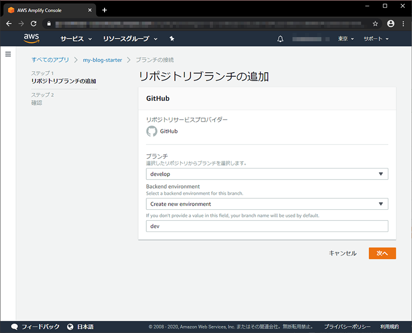The image size is (412, 333).
Task: Click the my-blog-starter breadcrumb link
Action: pos(102,60)
